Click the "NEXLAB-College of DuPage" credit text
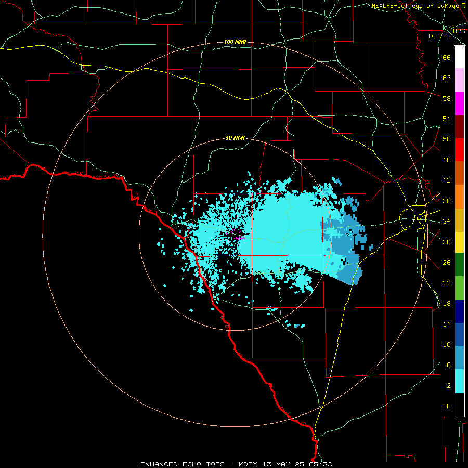The width and height of the screenshot is (468, 468). (416, 6)
